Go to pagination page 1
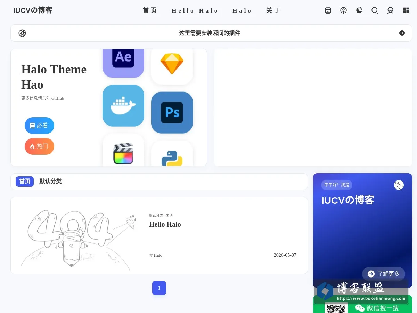Image resolution: width=417 pixels, height=313 pixels. click(159, 288)
